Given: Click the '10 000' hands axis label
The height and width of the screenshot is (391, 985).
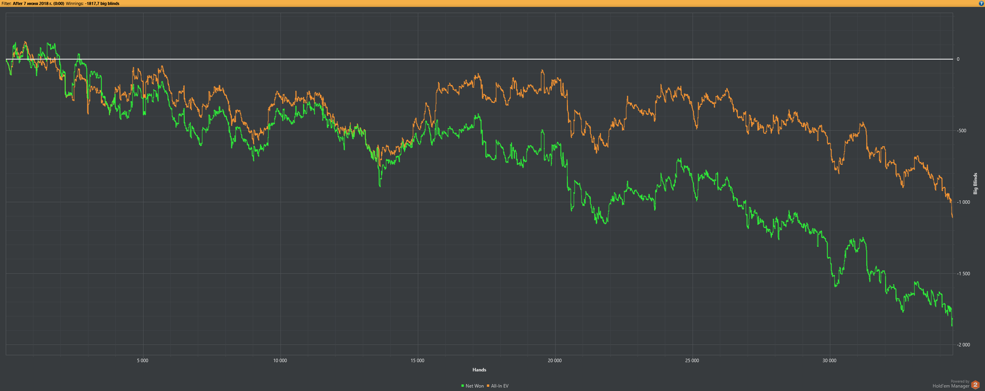Looking at the screenshot, I should click(280, 361).
